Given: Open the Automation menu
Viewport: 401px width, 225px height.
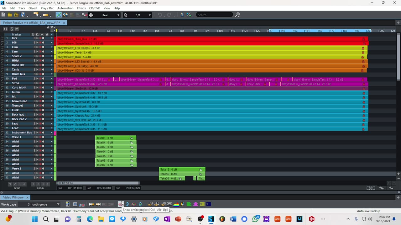Looking at the screenshot, I should pyautogui.click(x=65, y=8).
